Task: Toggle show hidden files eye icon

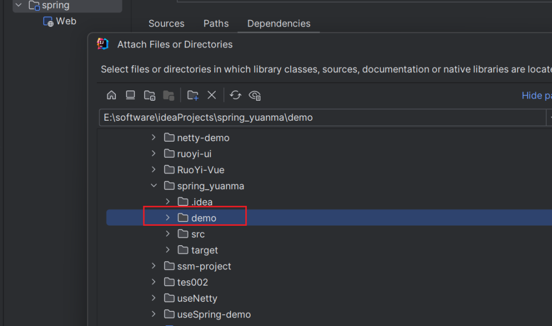Action: coord(255,95)
